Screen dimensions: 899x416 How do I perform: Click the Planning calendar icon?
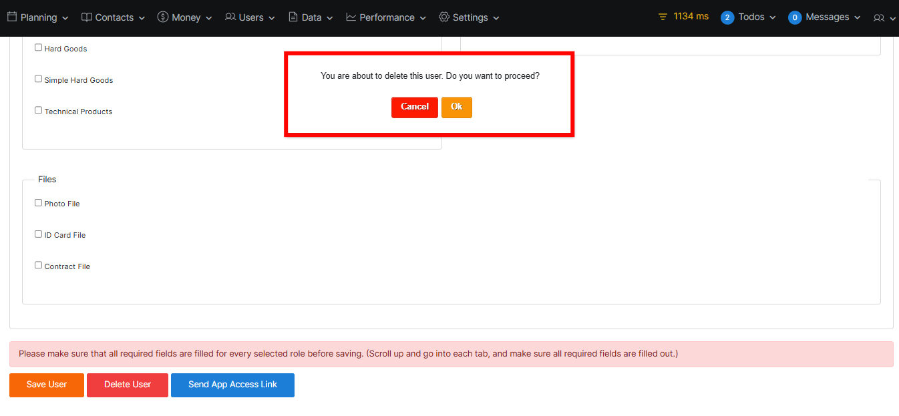12,17
